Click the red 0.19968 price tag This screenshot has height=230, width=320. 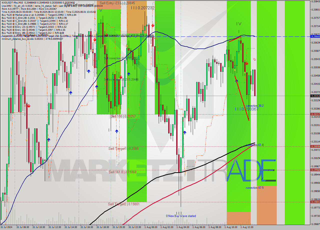click(315, 170)
